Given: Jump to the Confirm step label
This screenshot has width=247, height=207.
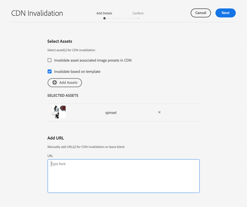Looking at the screenshot, I should [x=138, y=13].
